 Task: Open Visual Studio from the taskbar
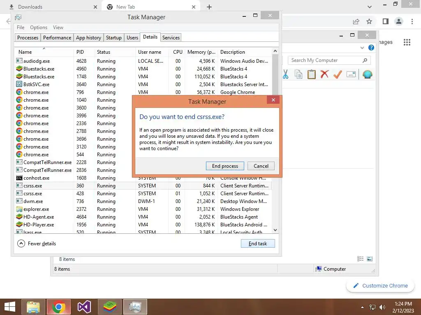[84, 307]
